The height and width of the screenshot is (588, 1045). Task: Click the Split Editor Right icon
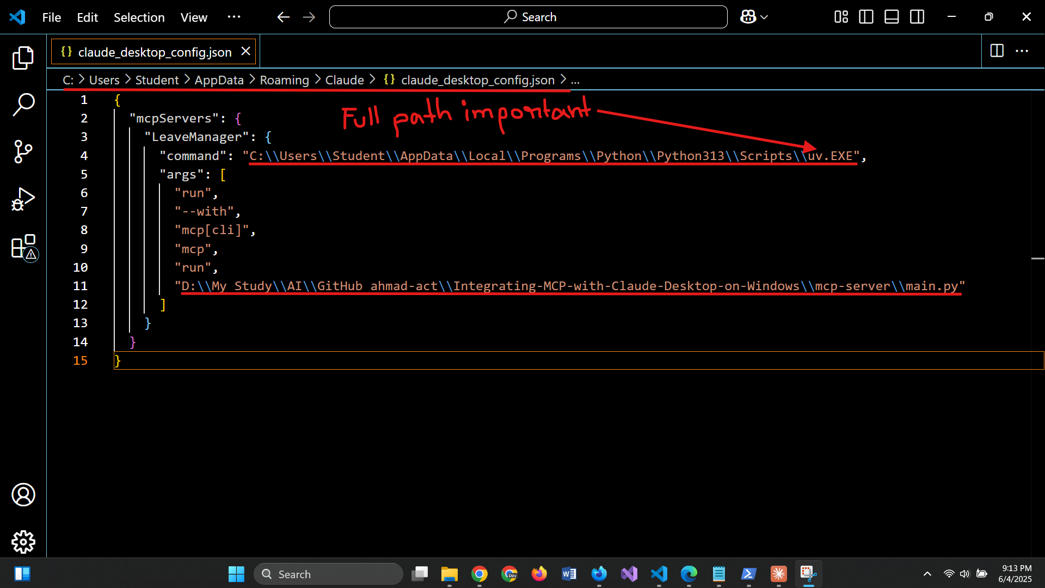[997, 51]
